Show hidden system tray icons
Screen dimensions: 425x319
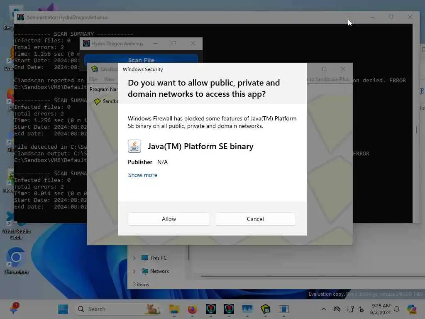324,309
